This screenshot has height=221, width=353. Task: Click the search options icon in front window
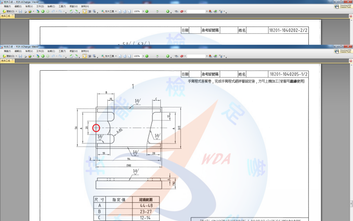coord(221,56)
